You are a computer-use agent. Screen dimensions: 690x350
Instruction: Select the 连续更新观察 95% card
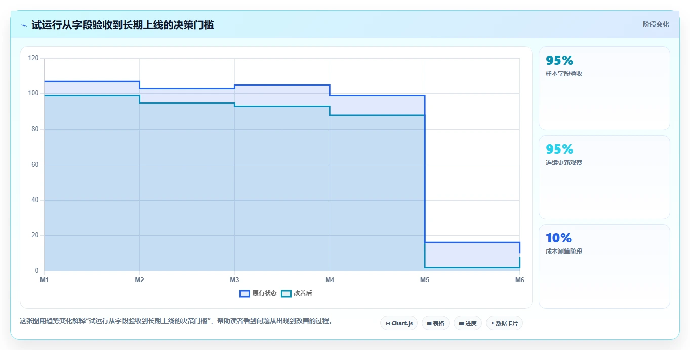[604, 177]
